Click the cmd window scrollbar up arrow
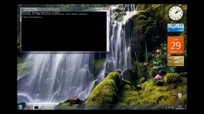The height and width of the screenshot is (114, 204). click(x=108, y=13)
